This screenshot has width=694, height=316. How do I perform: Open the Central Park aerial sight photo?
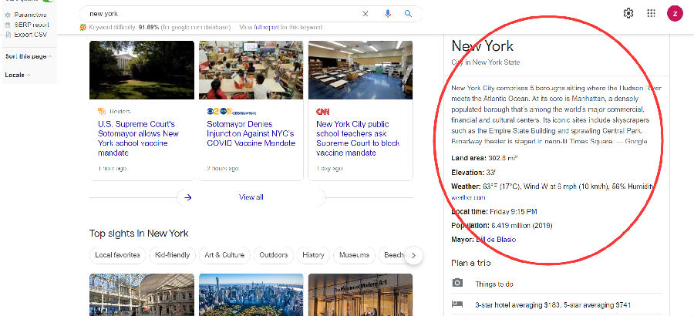coord(251,294)
